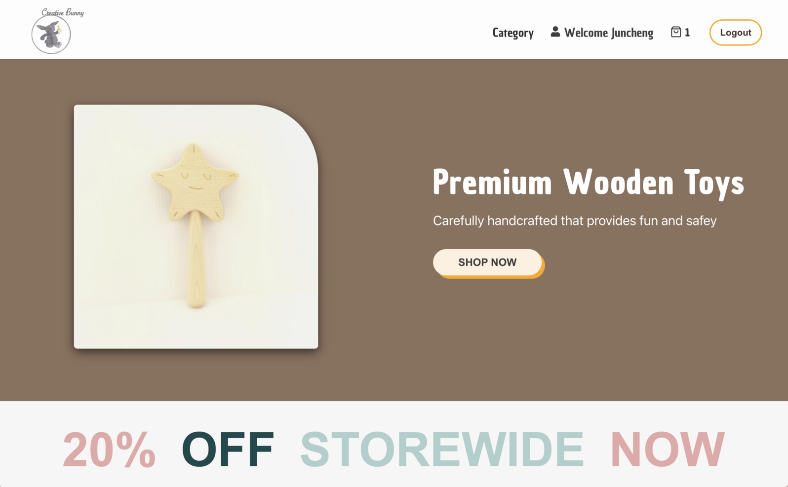Click the word Premium in the headline
This screenshot has width=788, height=487.
(x=492, y=182)
